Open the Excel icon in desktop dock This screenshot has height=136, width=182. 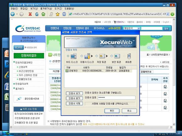click(x=7, y=97)
